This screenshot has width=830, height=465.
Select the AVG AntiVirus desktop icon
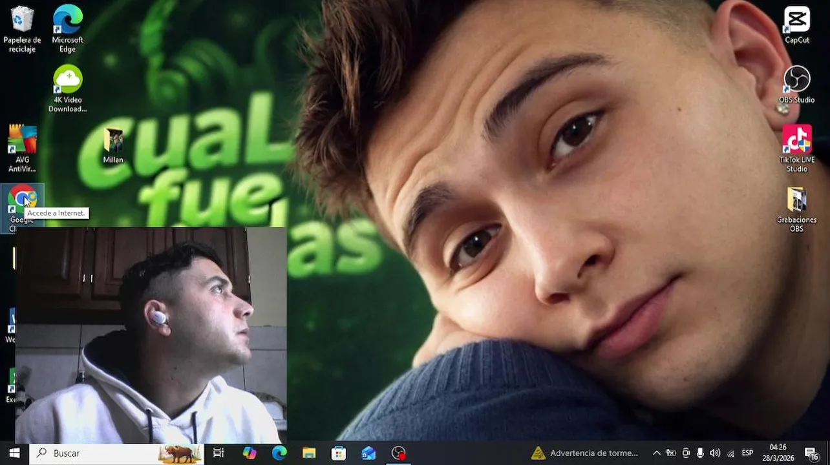pyautogui.click(x=22, y=149)
